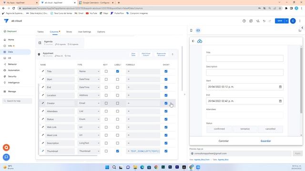305x171 pixels.
Task: Click Add Virtual Column button
Action: click(146, 54)
